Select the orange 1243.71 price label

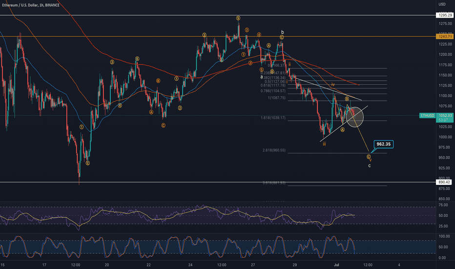pos(445,36)
